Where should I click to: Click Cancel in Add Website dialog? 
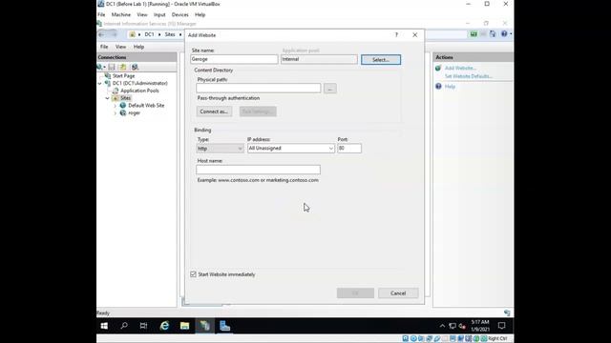[398, 293]
